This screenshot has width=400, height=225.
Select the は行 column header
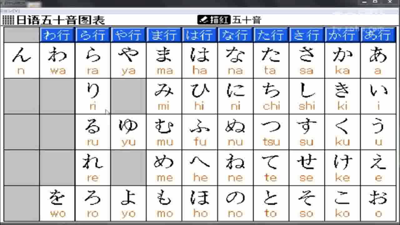pyautogui.click(x=200, y=35)
